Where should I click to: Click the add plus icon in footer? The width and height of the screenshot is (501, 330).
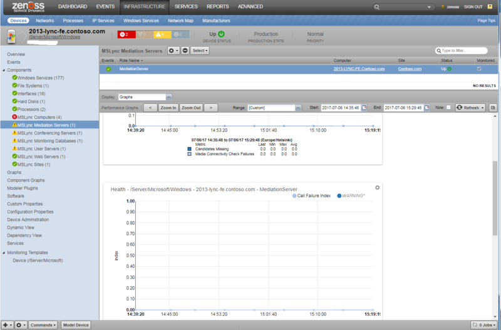[x=7, y=325]
